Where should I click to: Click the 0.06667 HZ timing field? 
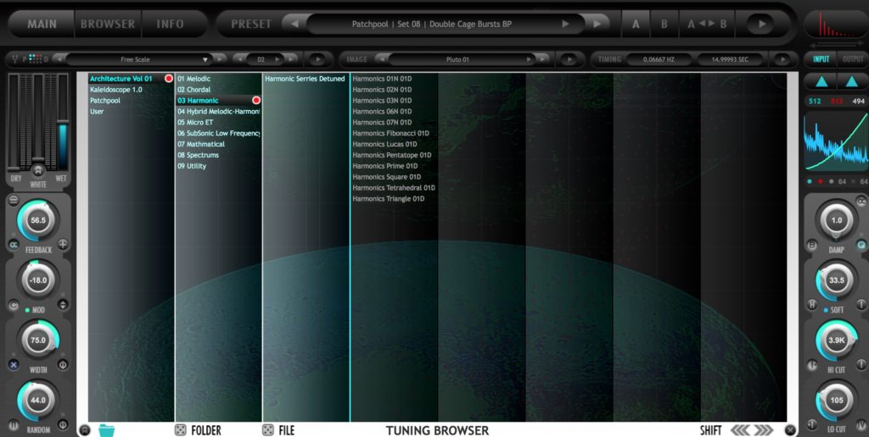pos(659,59)
